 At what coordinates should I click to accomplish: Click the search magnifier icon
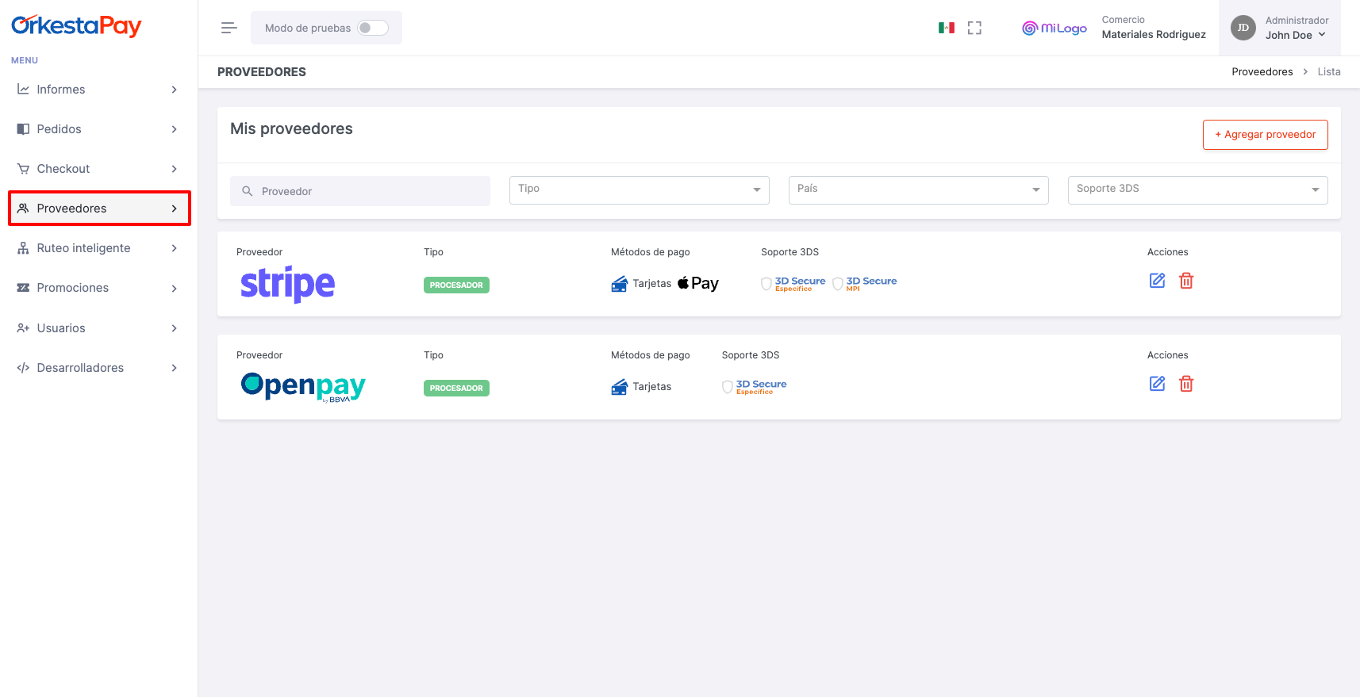click(x=248, y=191)
